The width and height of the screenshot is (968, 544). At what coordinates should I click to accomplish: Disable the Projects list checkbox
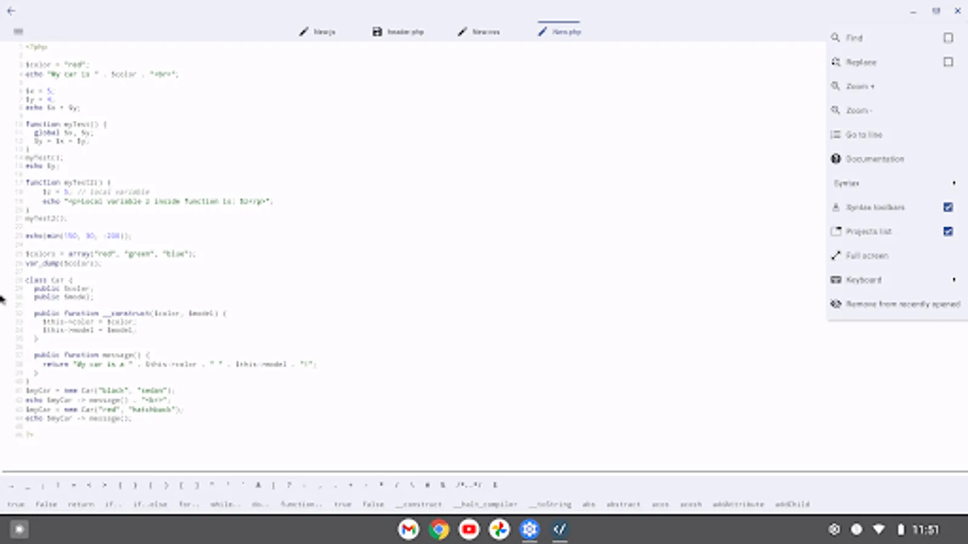[947, 231]
